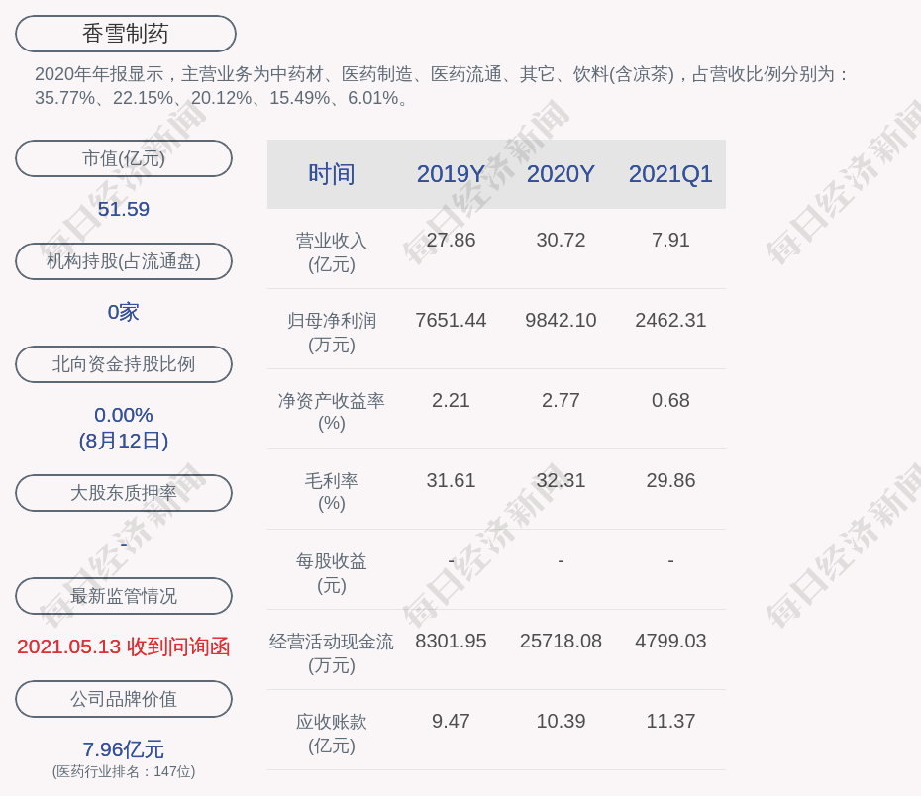This screenshot has height=796, width=921.
Task: Click the 10.39 receivables cell
Action: 561,721
